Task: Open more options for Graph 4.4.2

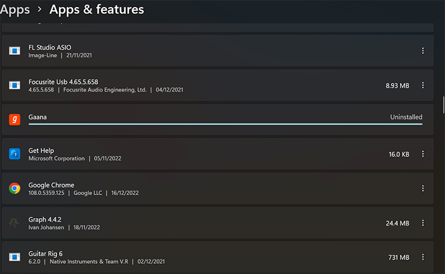Action: (x=423, y=223)
